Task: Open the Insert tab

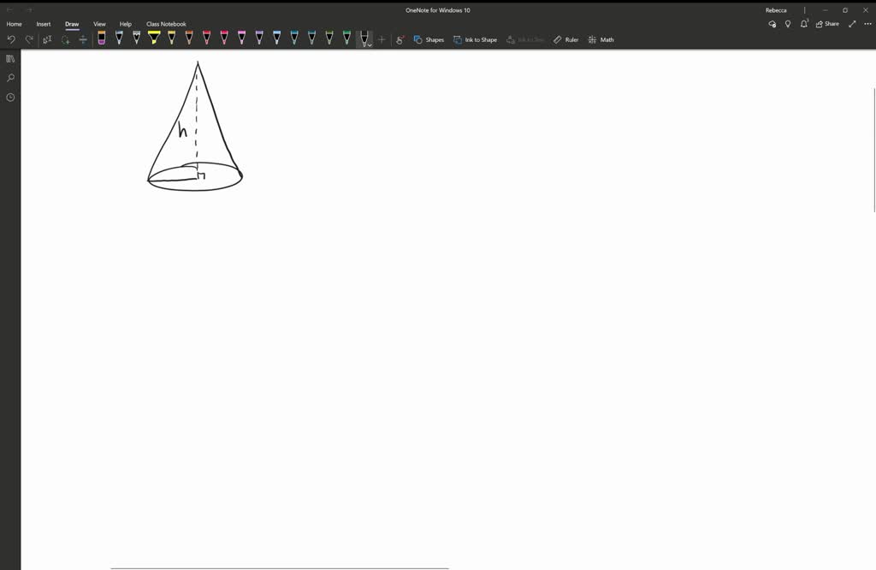Action: [x=44, y=24]
